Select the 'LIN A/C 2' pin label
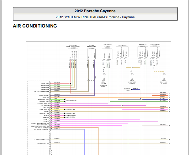This screenshot has width=189, height=155. pyautogui.click(x=46, y=121)
